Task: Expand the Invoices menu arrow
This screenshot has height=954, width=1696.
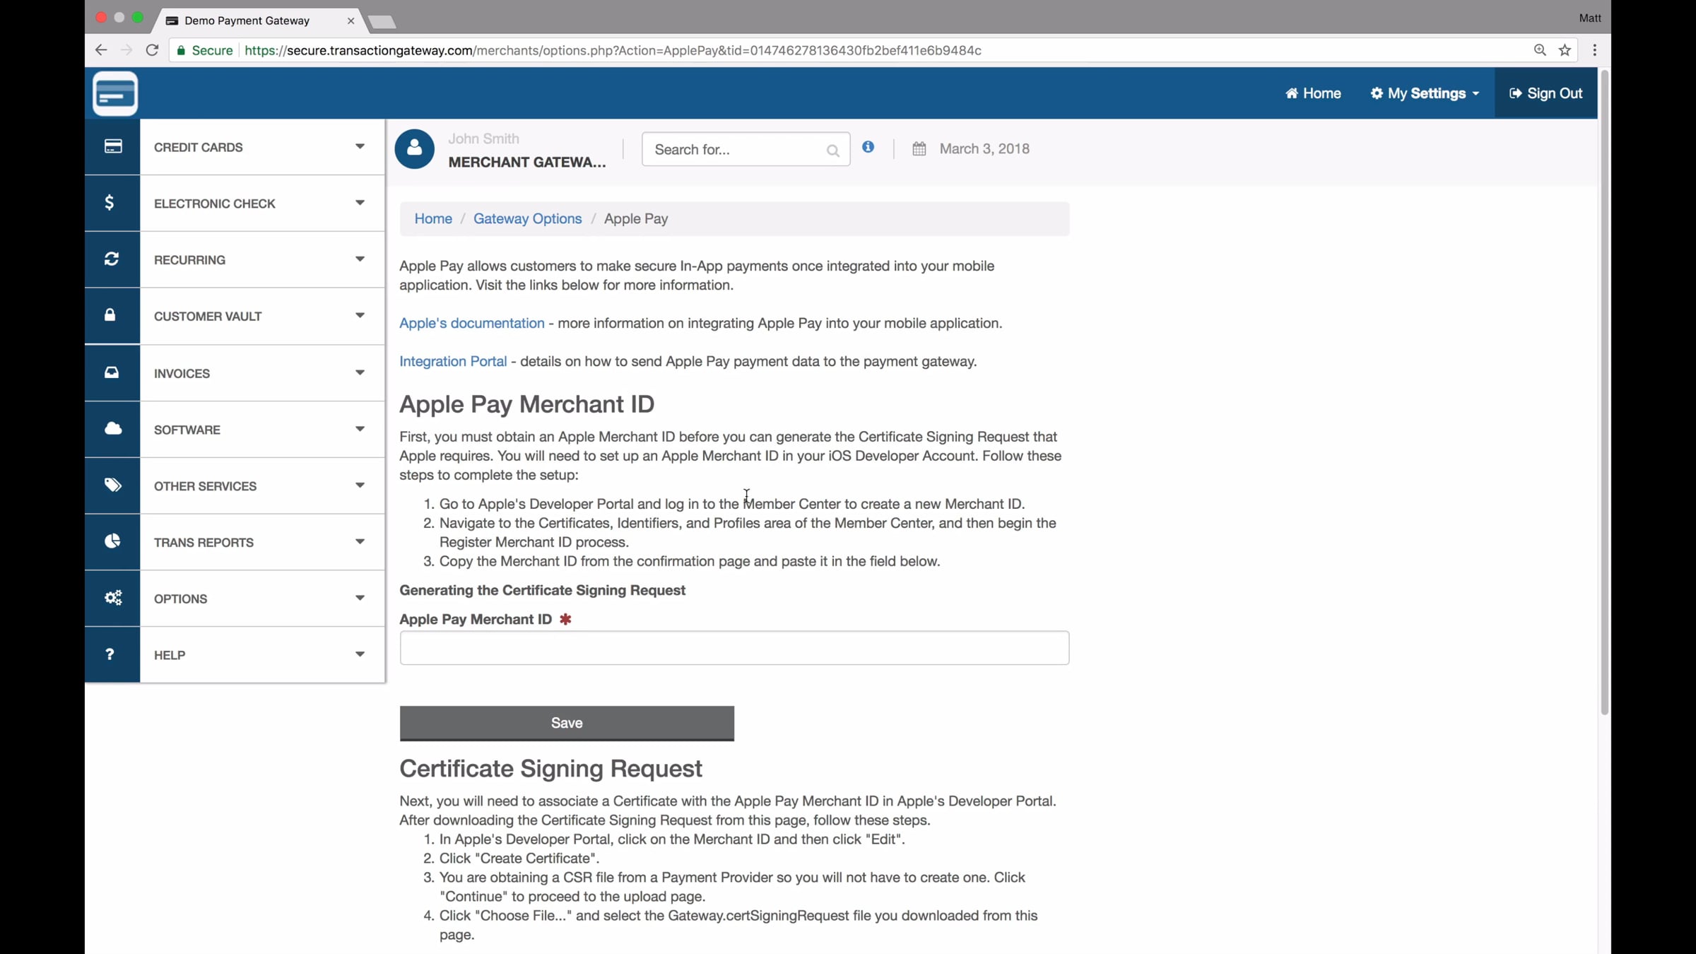Action: [360, 372]
